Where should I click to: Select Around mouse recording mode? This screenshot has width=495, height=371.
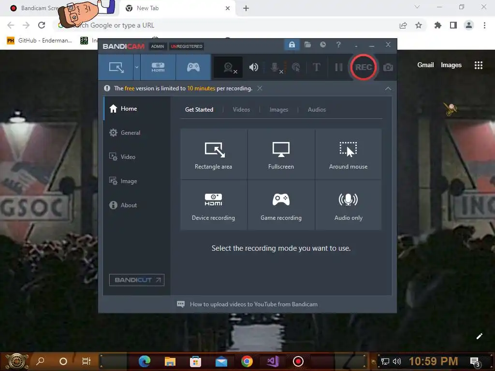coord(349,154)
